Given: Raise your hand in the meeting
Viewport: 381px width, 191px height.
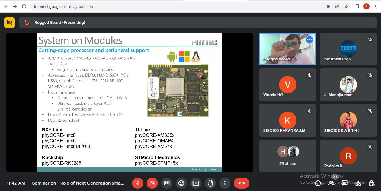Looking at the screenshot, I should point(210,183).
